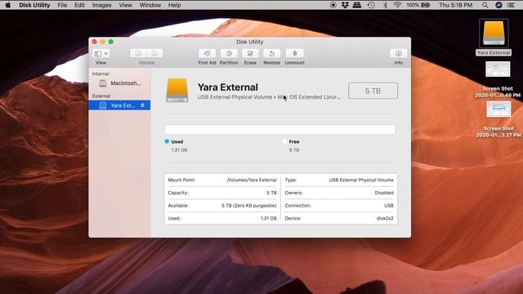The image size is (523, 294).
Task: Open the Edit menu
Action: (79, 5)
